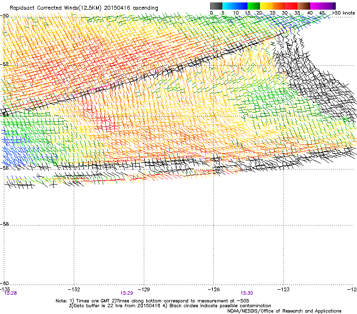Click the NOAA/NESDIS credit text
Screen dimensions: 357x314
coord(284,311)
